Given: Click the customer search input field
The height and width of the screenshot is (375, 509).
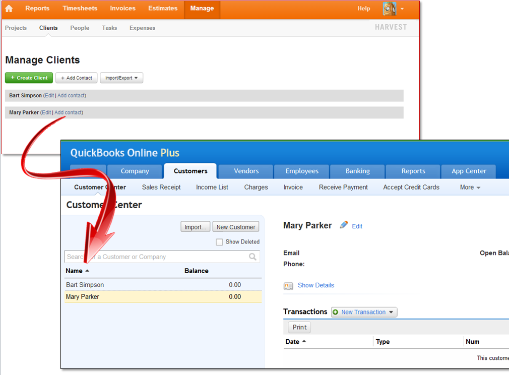Looking at the screenshot, I should 162,257.
